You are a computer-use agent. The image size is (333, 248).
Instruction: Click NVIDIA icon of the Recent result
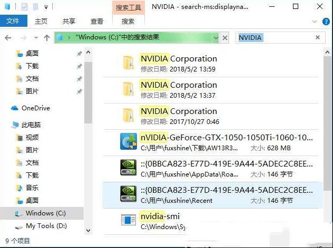(128, 194)
